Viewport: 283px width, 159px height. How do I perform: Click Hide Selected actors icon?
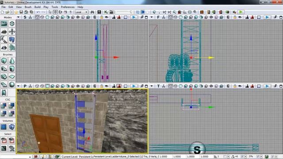12,140
